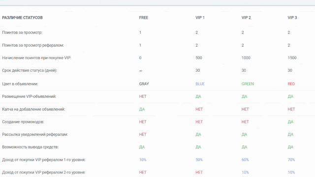
Task: Click НЕТ for VIP 2 in Создание промокодов
Action: [x=245, y=122]
